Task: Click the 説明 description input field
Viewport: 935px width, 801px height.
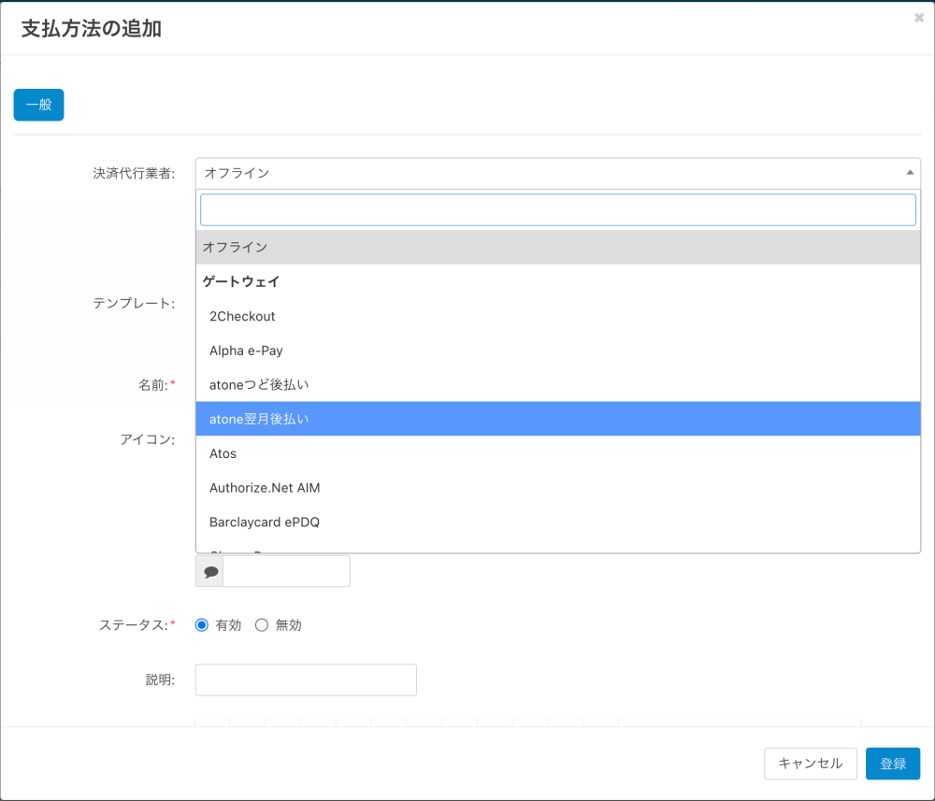Action: point(306,679)
